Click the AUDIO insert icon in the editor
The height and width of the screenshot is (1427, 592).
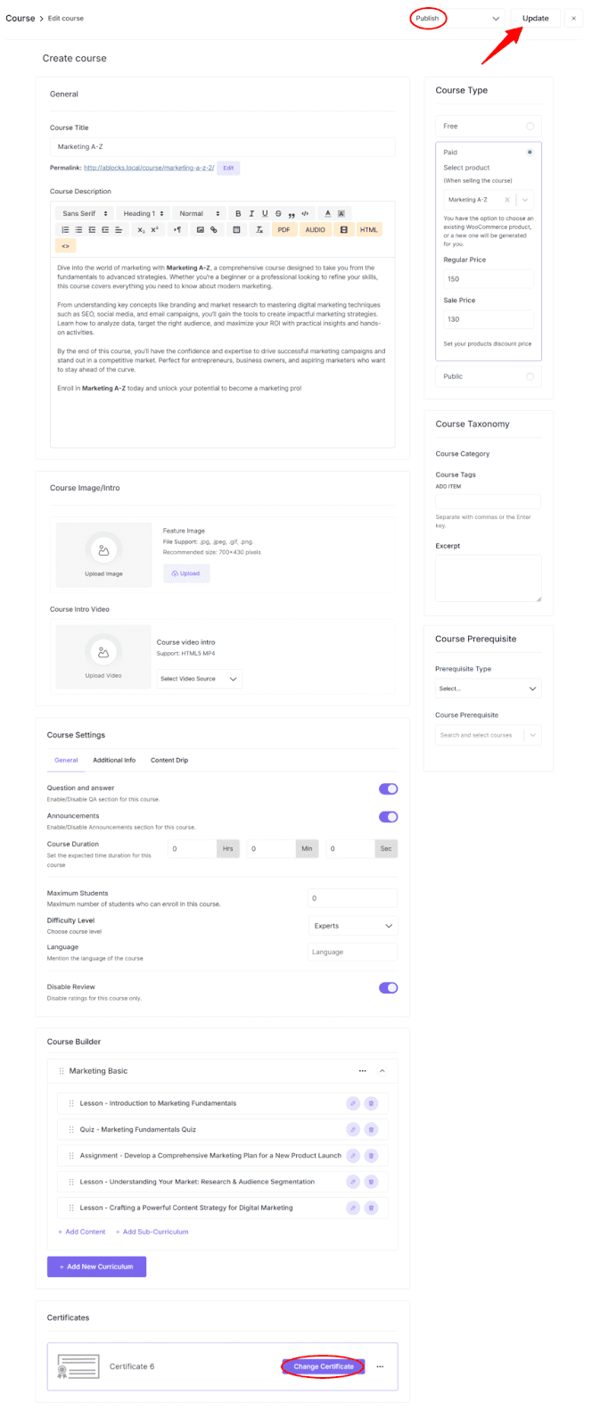coord(315,229)
